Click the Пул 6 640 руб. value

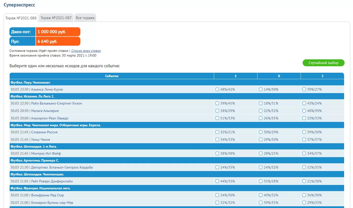[58, 41]
